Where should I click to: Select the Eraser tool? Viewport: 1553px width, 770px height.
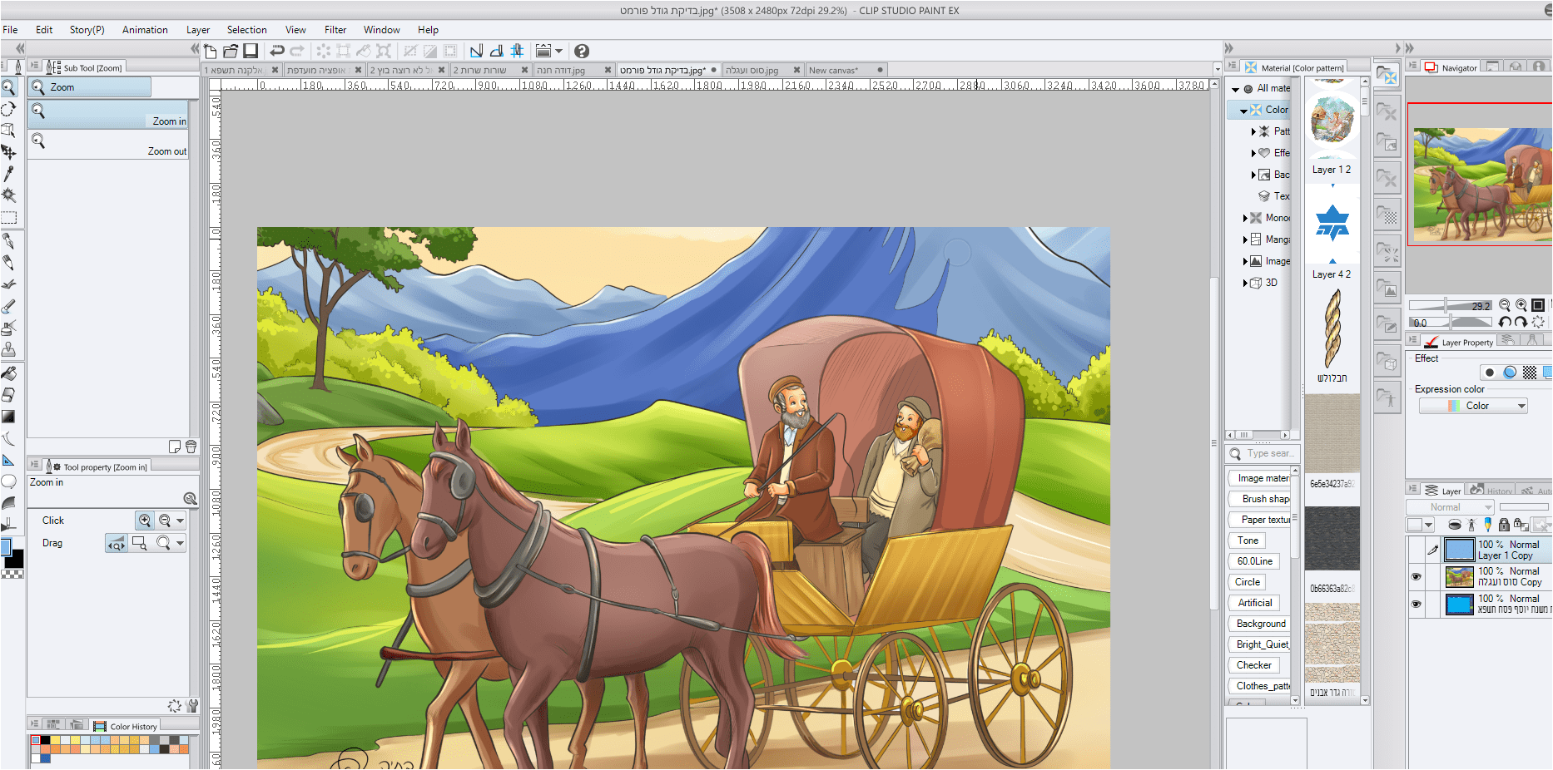(9, 395)
